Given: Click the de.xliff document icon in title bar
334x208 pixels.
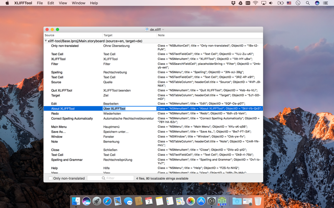Looking at the screenshot, I should 147,30.
